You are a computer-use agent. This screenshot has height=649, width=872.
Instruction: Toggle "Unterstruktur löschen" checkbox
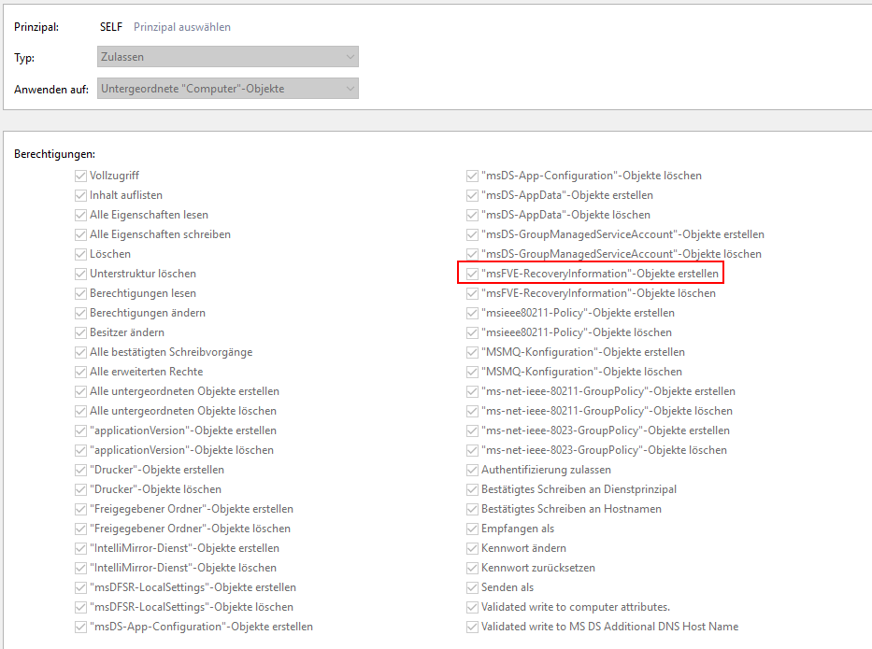[80, 274]
